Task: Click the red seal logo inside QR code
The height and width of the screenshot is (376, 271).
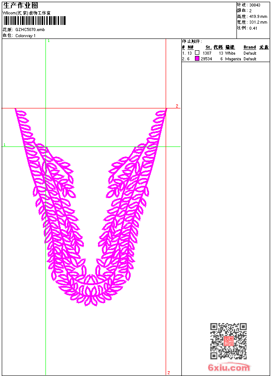Action: (x=228, y=341)
